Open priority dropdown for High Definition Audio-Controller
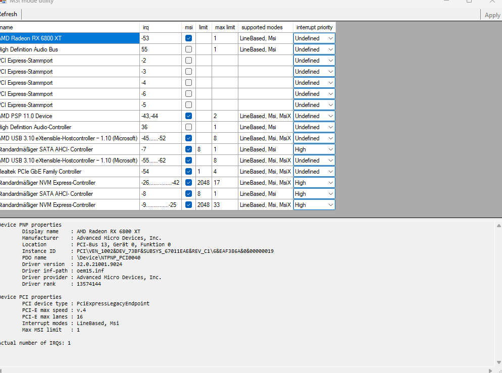This screenshot has height=373, width=502. click(x=314, y=127)
